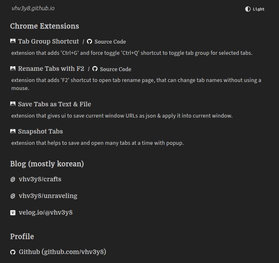Open the Save Tabs as Text & File link

pyautogui.click(x=55, y=104)
